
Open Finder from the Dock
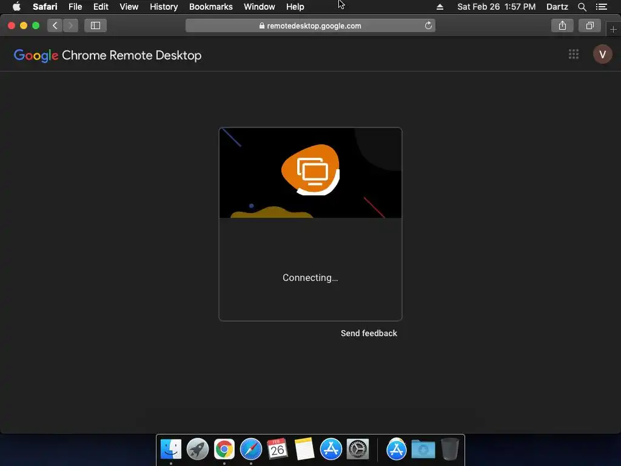tap(171, 450)
